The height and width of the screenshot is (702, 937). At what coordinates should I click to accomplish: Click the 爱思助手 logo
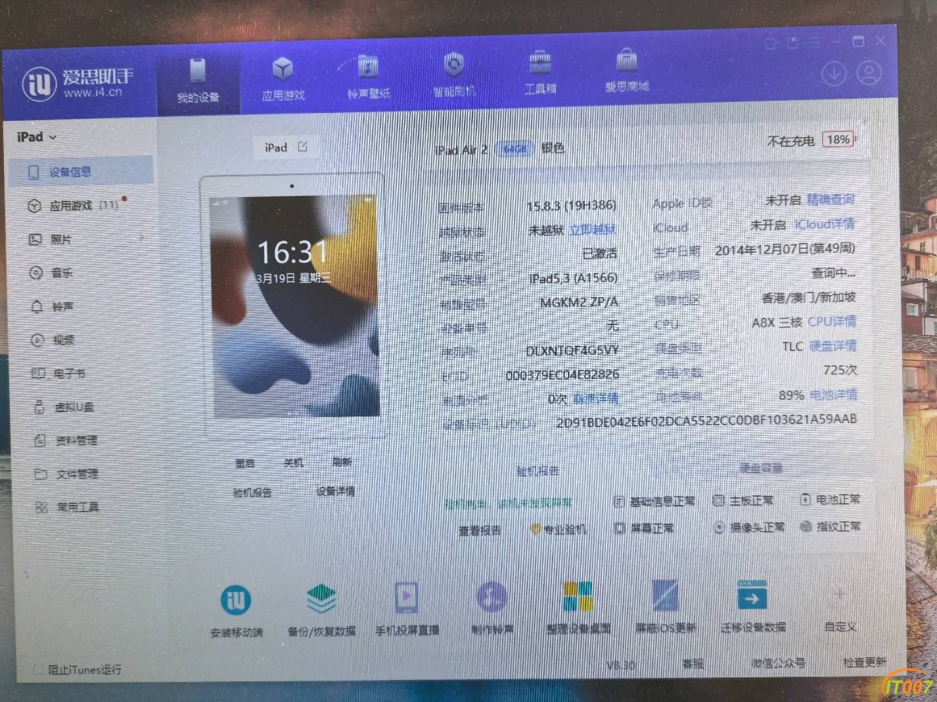click(78, 83)
